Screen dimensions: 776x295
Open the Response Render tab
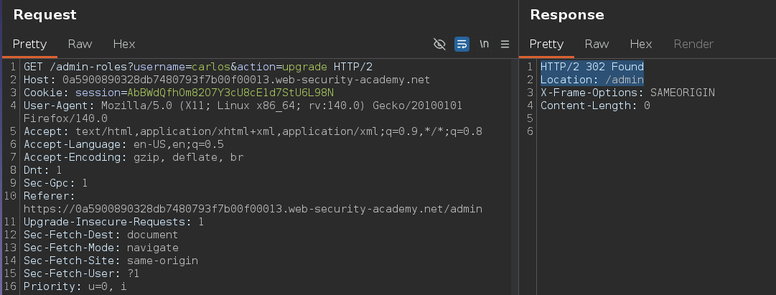[x=693, y=44]
